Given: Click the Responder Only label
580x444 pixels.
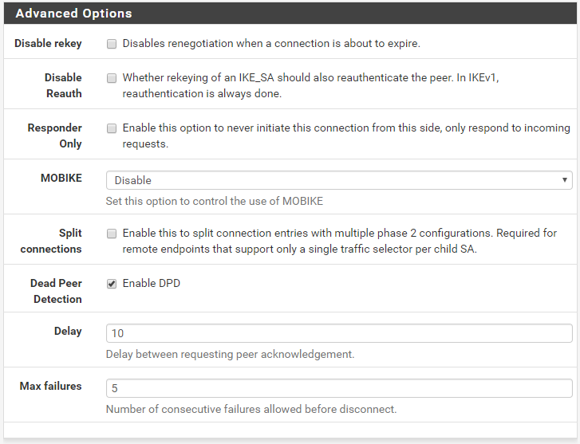Looking at the screenshot, I should pos(55,136).
